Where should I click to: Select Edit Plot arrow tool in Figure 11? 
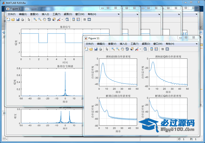click(107, 49)
